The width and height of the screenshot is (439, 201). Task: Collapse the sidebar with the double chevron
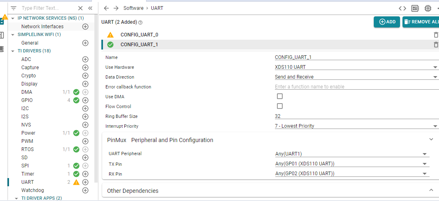pyautogui.click(x=90, y=8)
